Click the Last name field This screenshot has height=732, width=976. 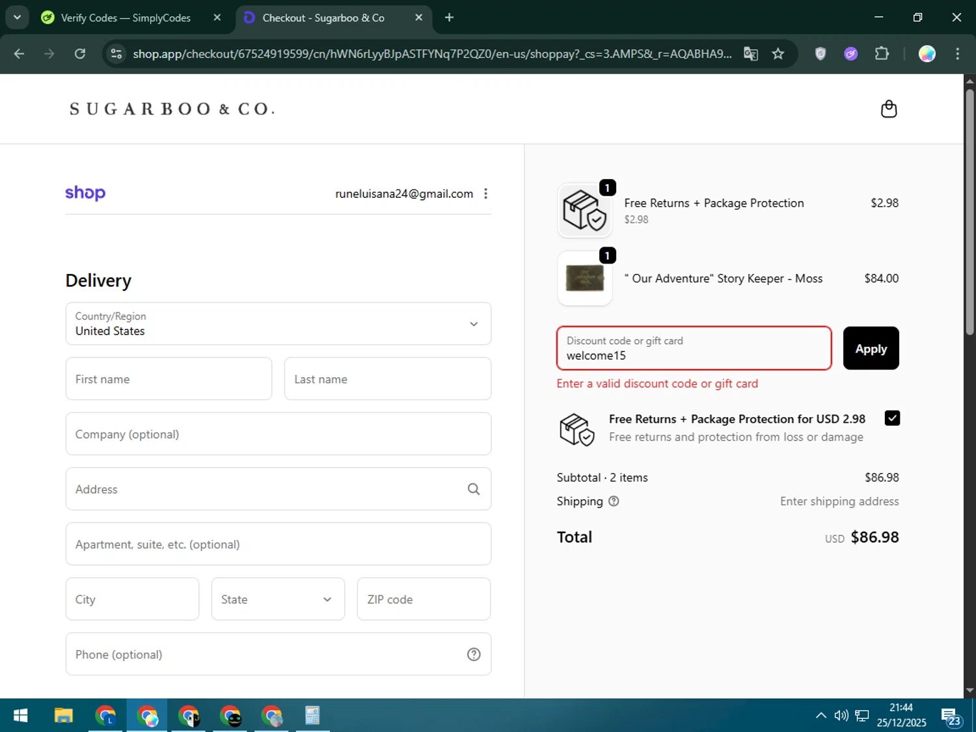click(x=388, y=379)
